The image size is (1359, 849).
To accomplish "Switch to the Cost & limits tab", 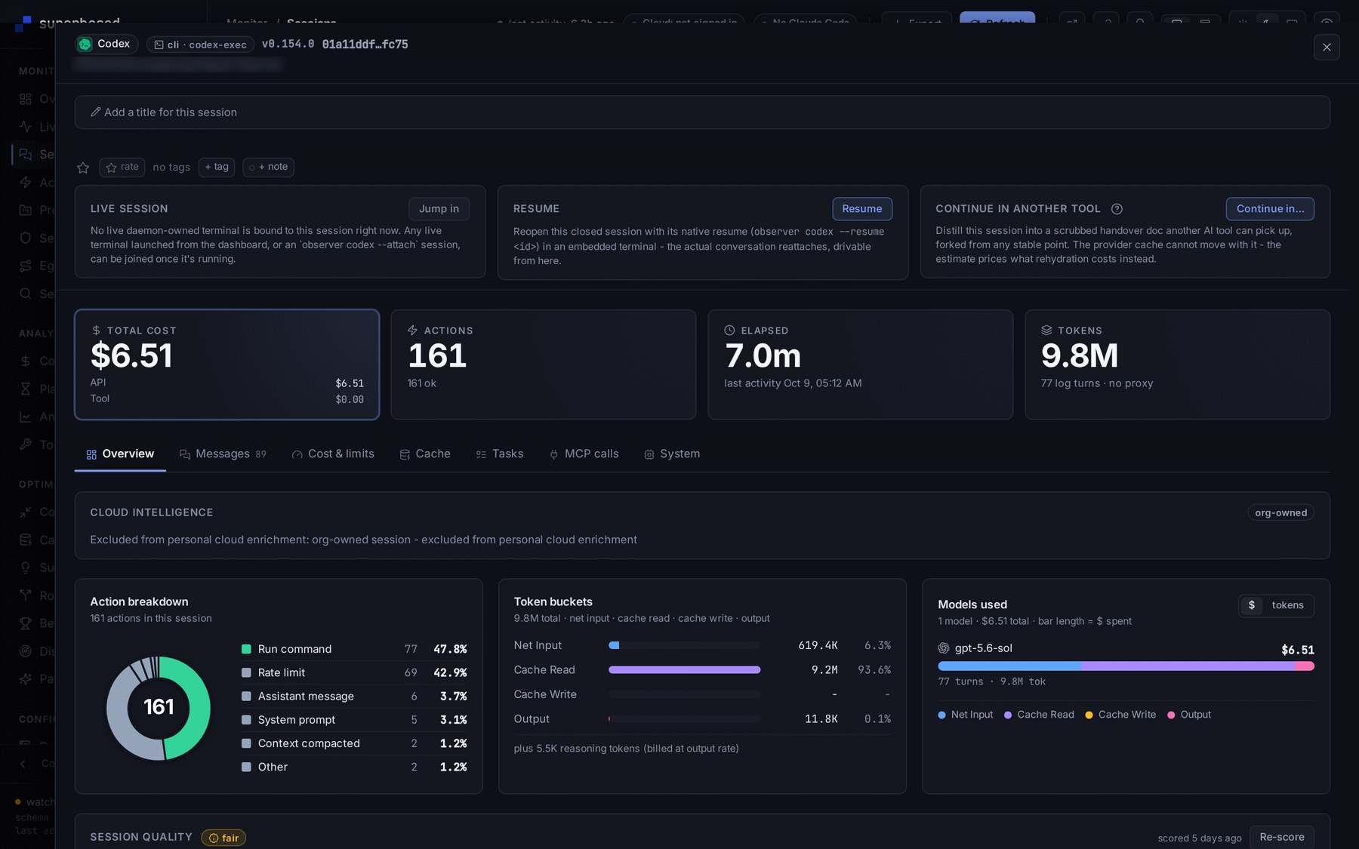I will point(333,454).
